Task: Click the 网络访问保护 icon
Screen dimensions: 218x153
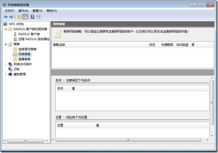Action: click(10, 64)
